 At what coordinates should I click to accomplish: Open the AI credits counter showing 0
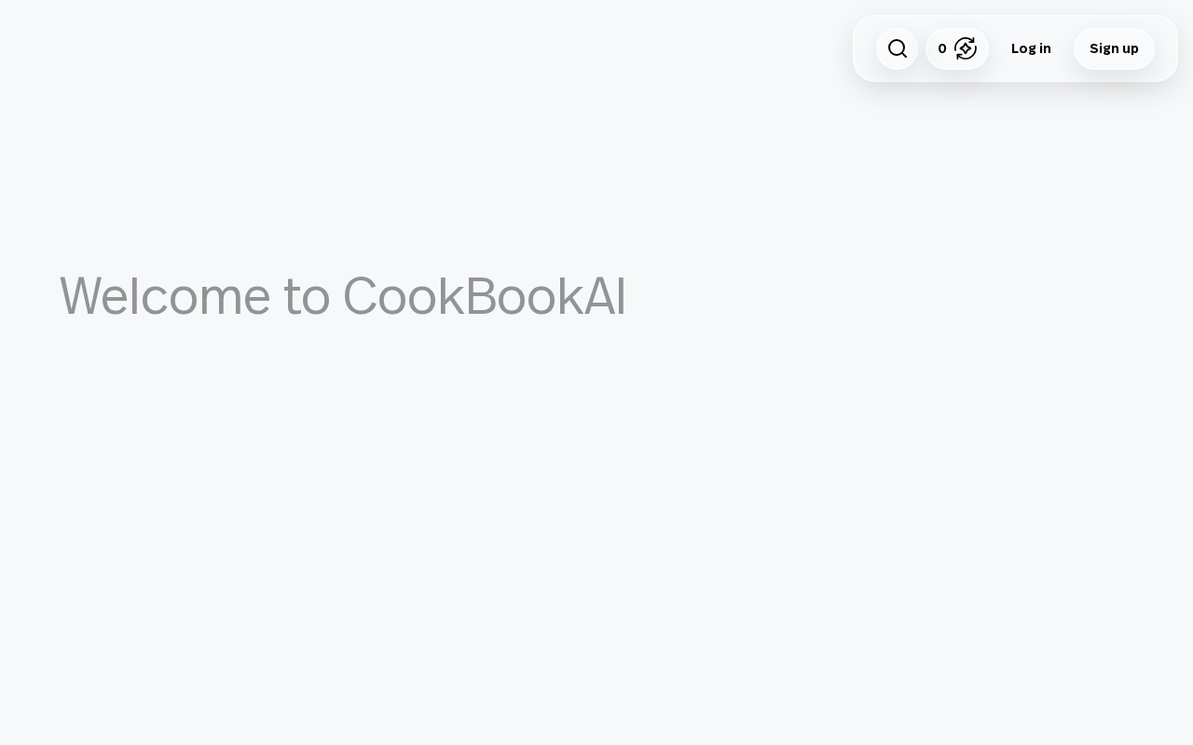click(956, 48)
